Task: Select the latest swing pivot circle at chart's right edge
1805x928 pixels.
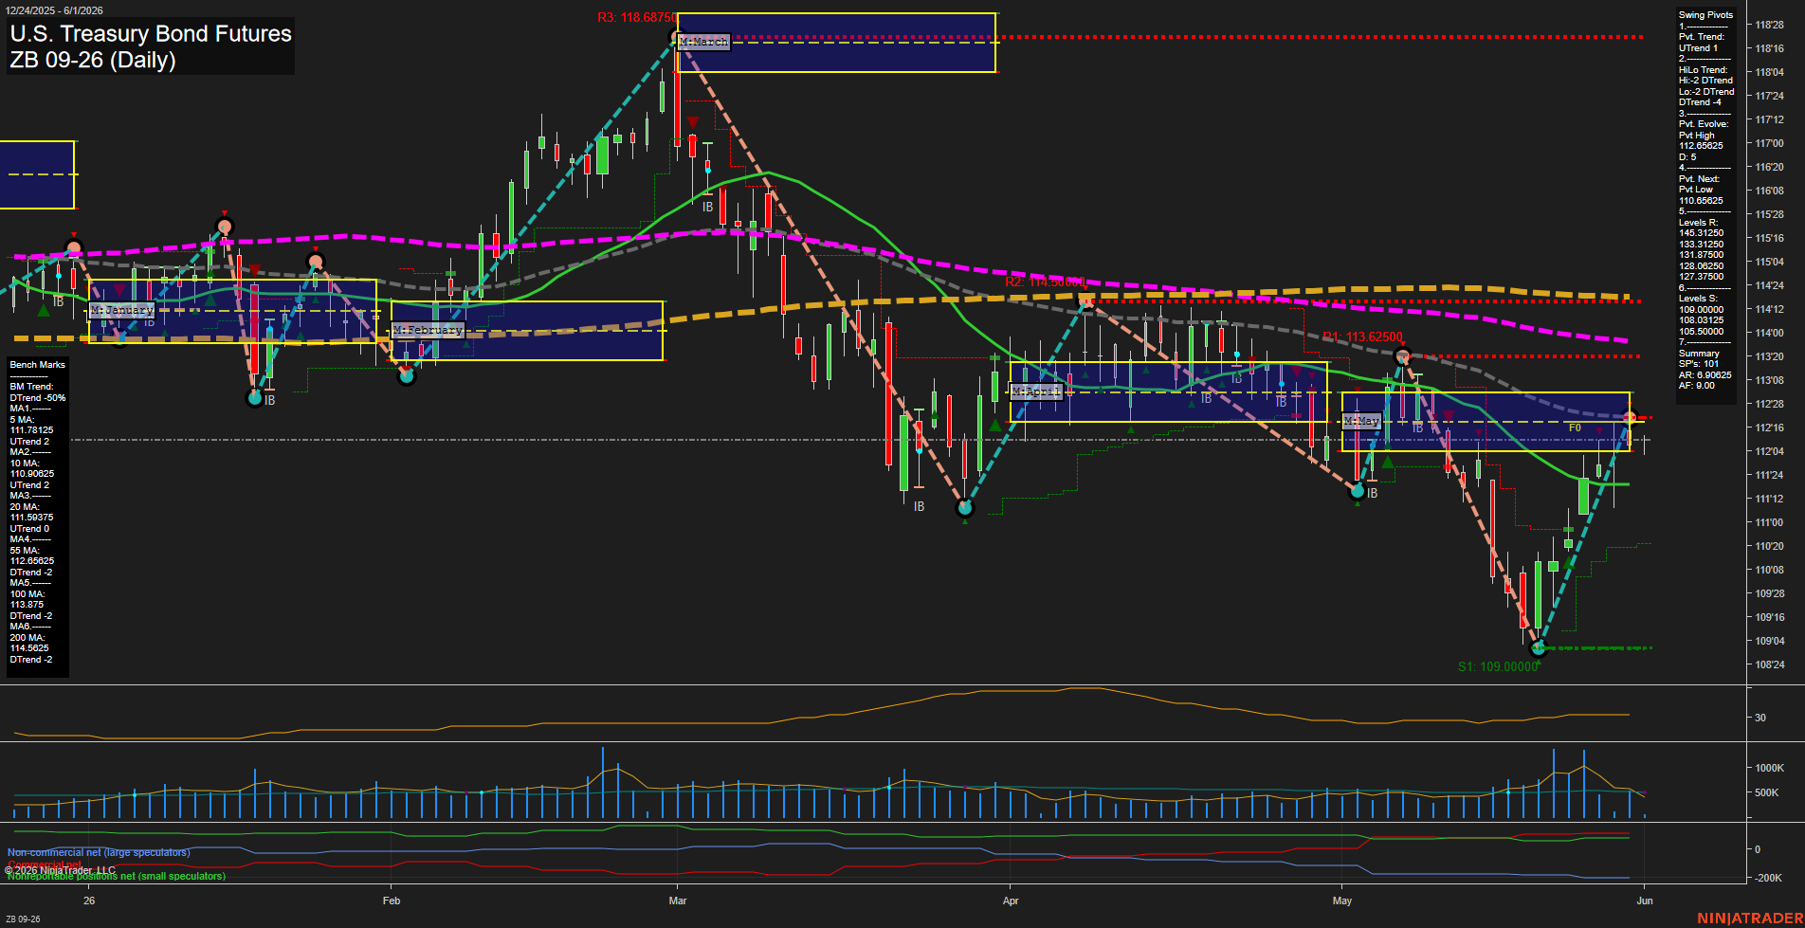Action: point(1631,417)
